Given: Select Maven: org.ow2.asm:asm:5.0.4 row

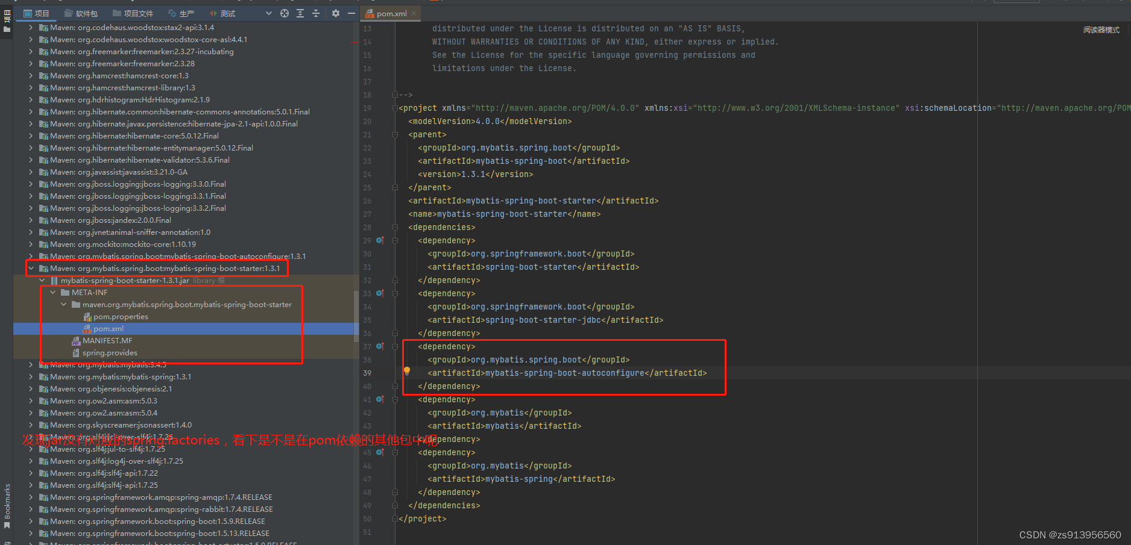Looking at the screenshot, I should [x=186, y=413].
